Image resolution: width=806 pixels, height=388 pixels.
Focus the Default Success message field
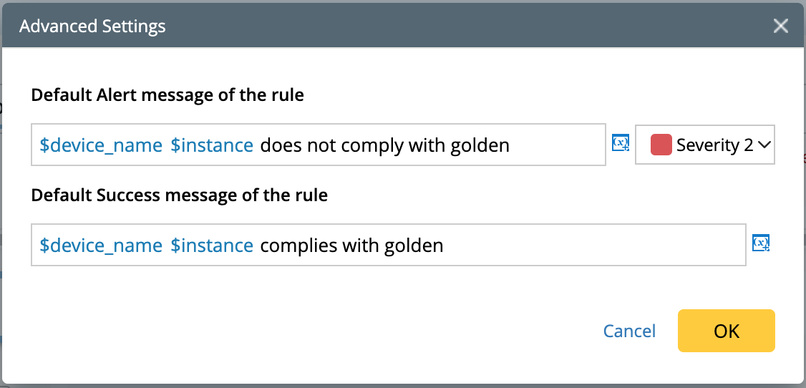click(587, 246)
